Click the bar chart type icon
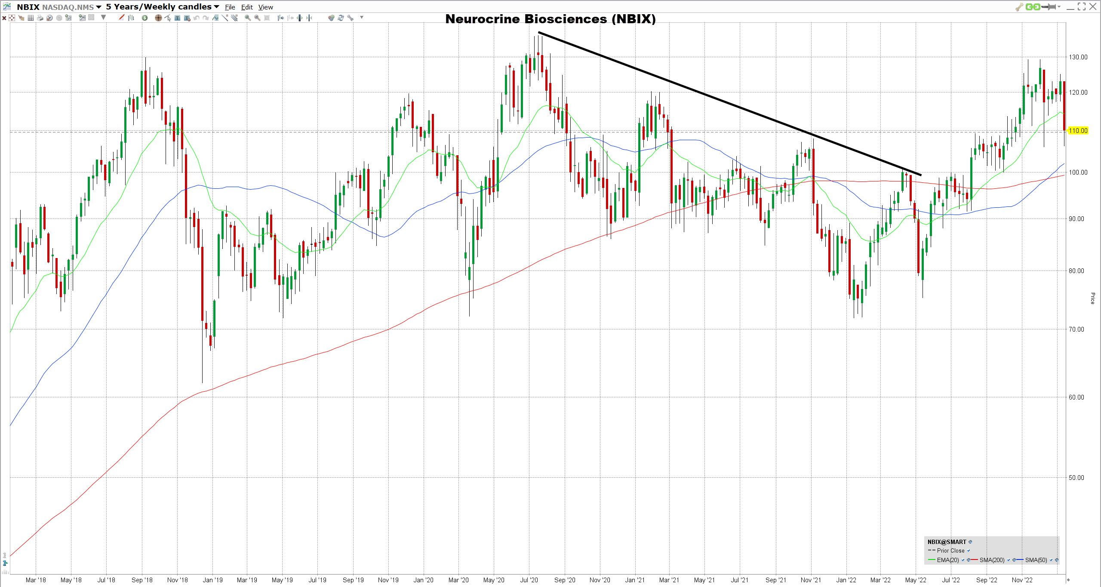1101x587 pixels. [131, 18]
